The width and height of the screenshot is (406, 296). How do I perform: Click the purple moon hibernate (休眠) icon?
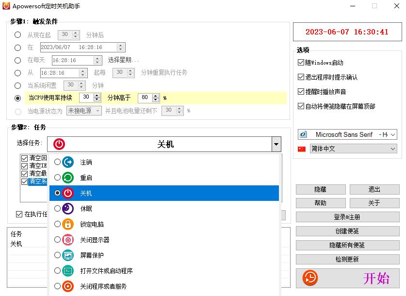point(68,209)
